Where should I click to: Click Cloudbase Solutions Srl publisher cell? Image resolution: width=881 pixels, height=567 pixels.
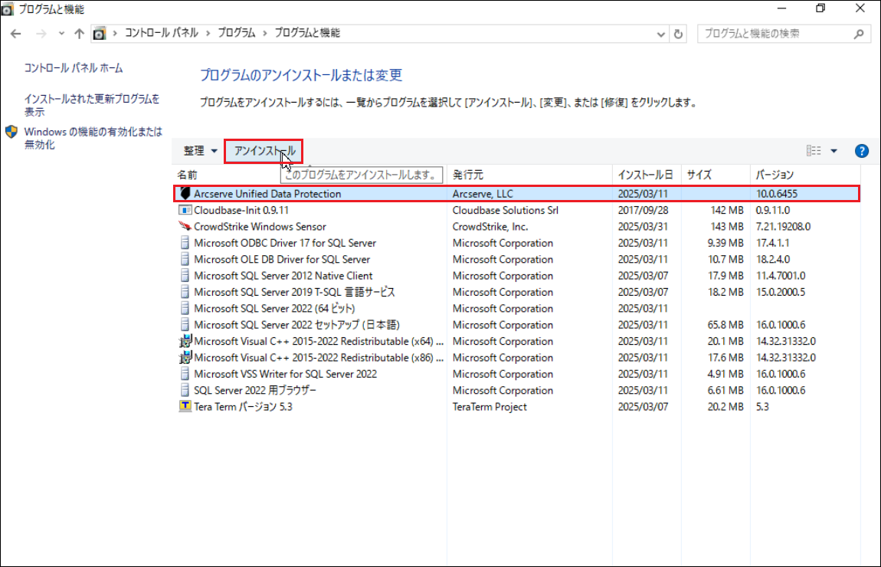coord(506,210)
